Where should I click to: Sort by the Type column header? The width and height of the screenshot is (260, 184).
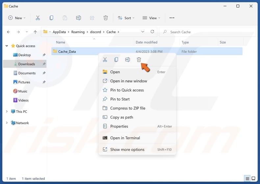[x=185, y=42]
